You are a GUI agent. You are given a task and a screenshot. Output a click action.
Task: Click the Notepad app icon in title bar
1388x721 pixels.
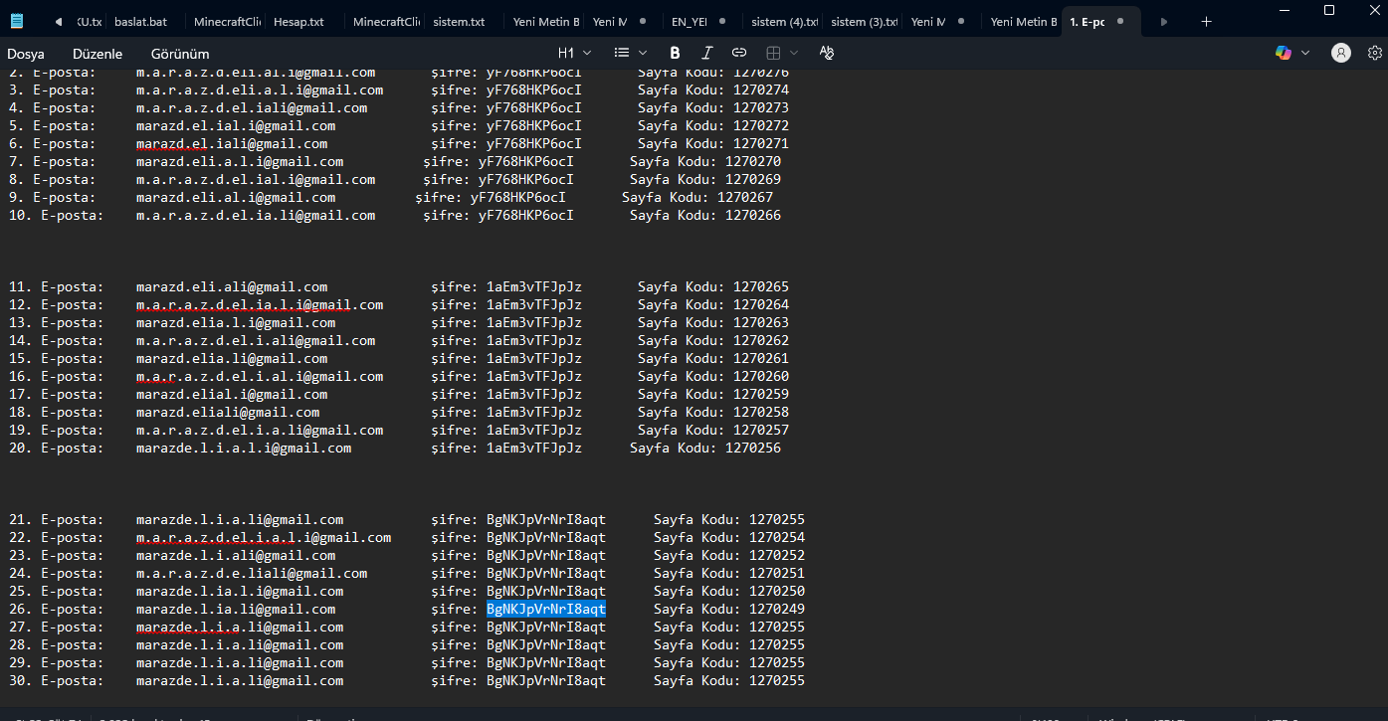coord(18,21)
